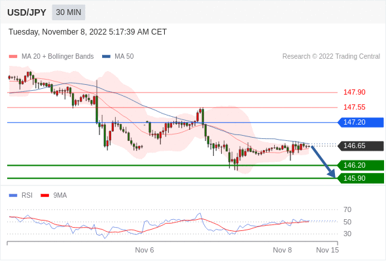Click the '9MA' legend label
Screen dimensions: 386x261
point(60,196)
